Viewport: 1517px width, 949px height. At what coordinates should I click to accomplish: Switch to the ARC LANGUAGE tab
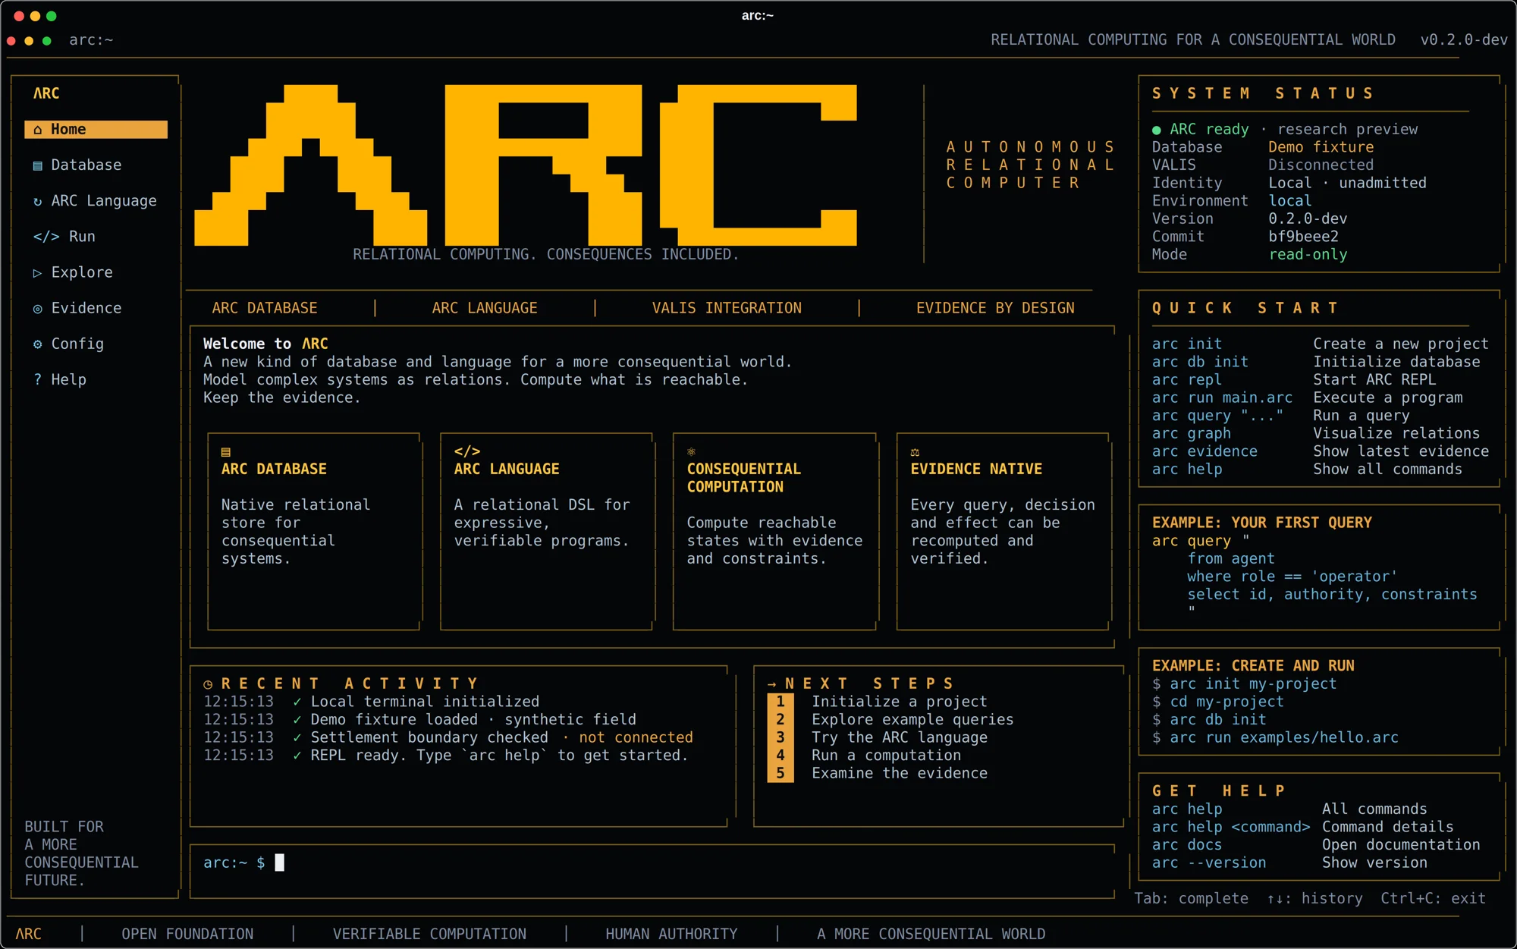point(485,308)
